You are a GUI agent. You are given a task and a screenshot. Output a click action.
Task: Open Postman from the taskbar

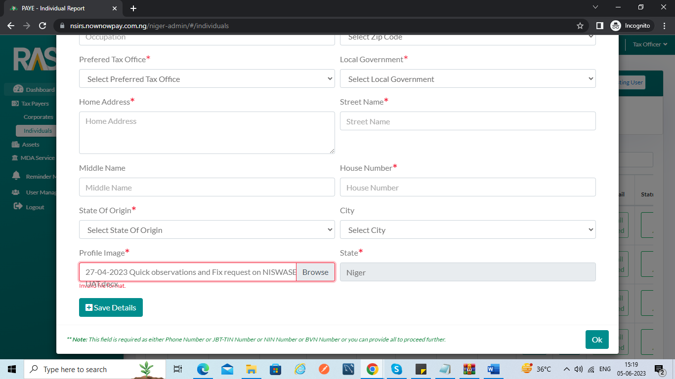click(x=324, y=369)
